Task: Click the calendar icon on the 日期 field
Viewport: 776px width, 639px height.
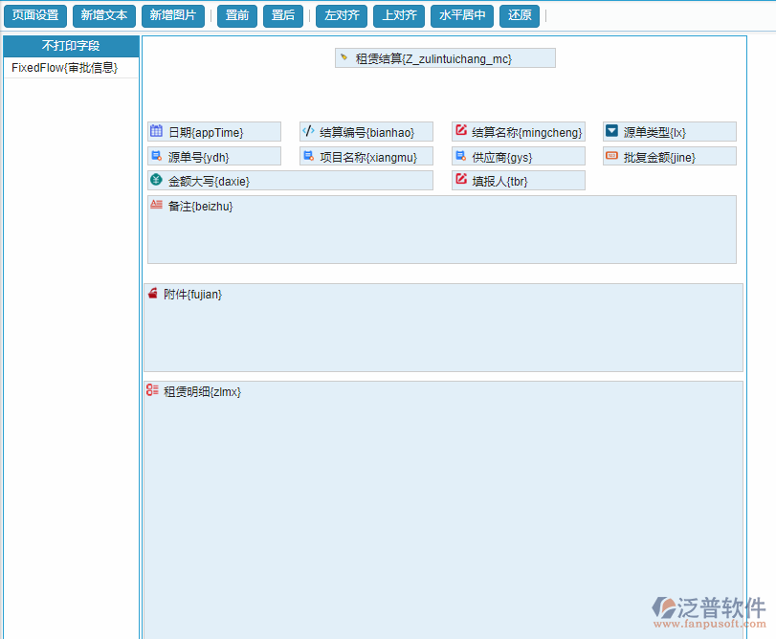Action: [156, 131]
